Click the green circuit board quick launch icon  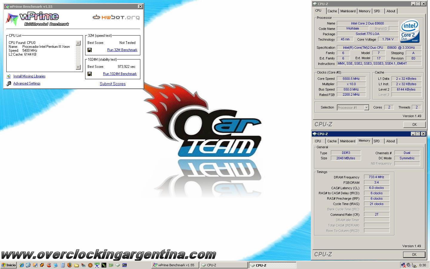click(110, 265)
